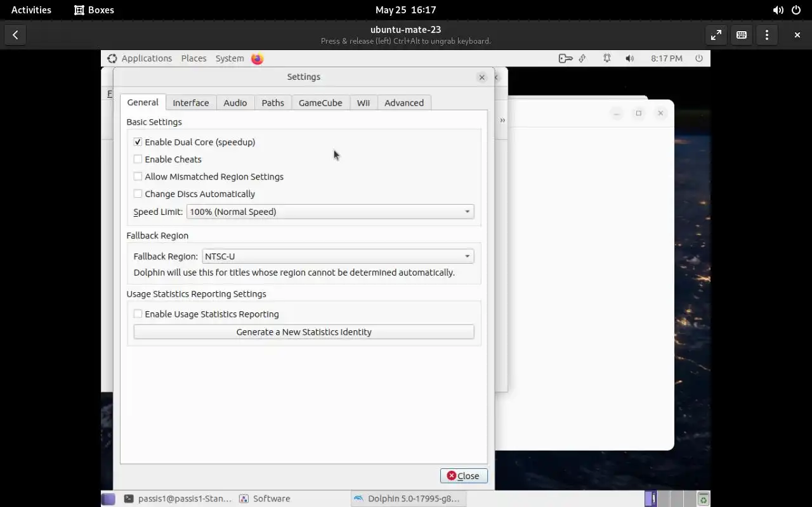Switch to the Software taskbar entry

click(x=265, y=499)
